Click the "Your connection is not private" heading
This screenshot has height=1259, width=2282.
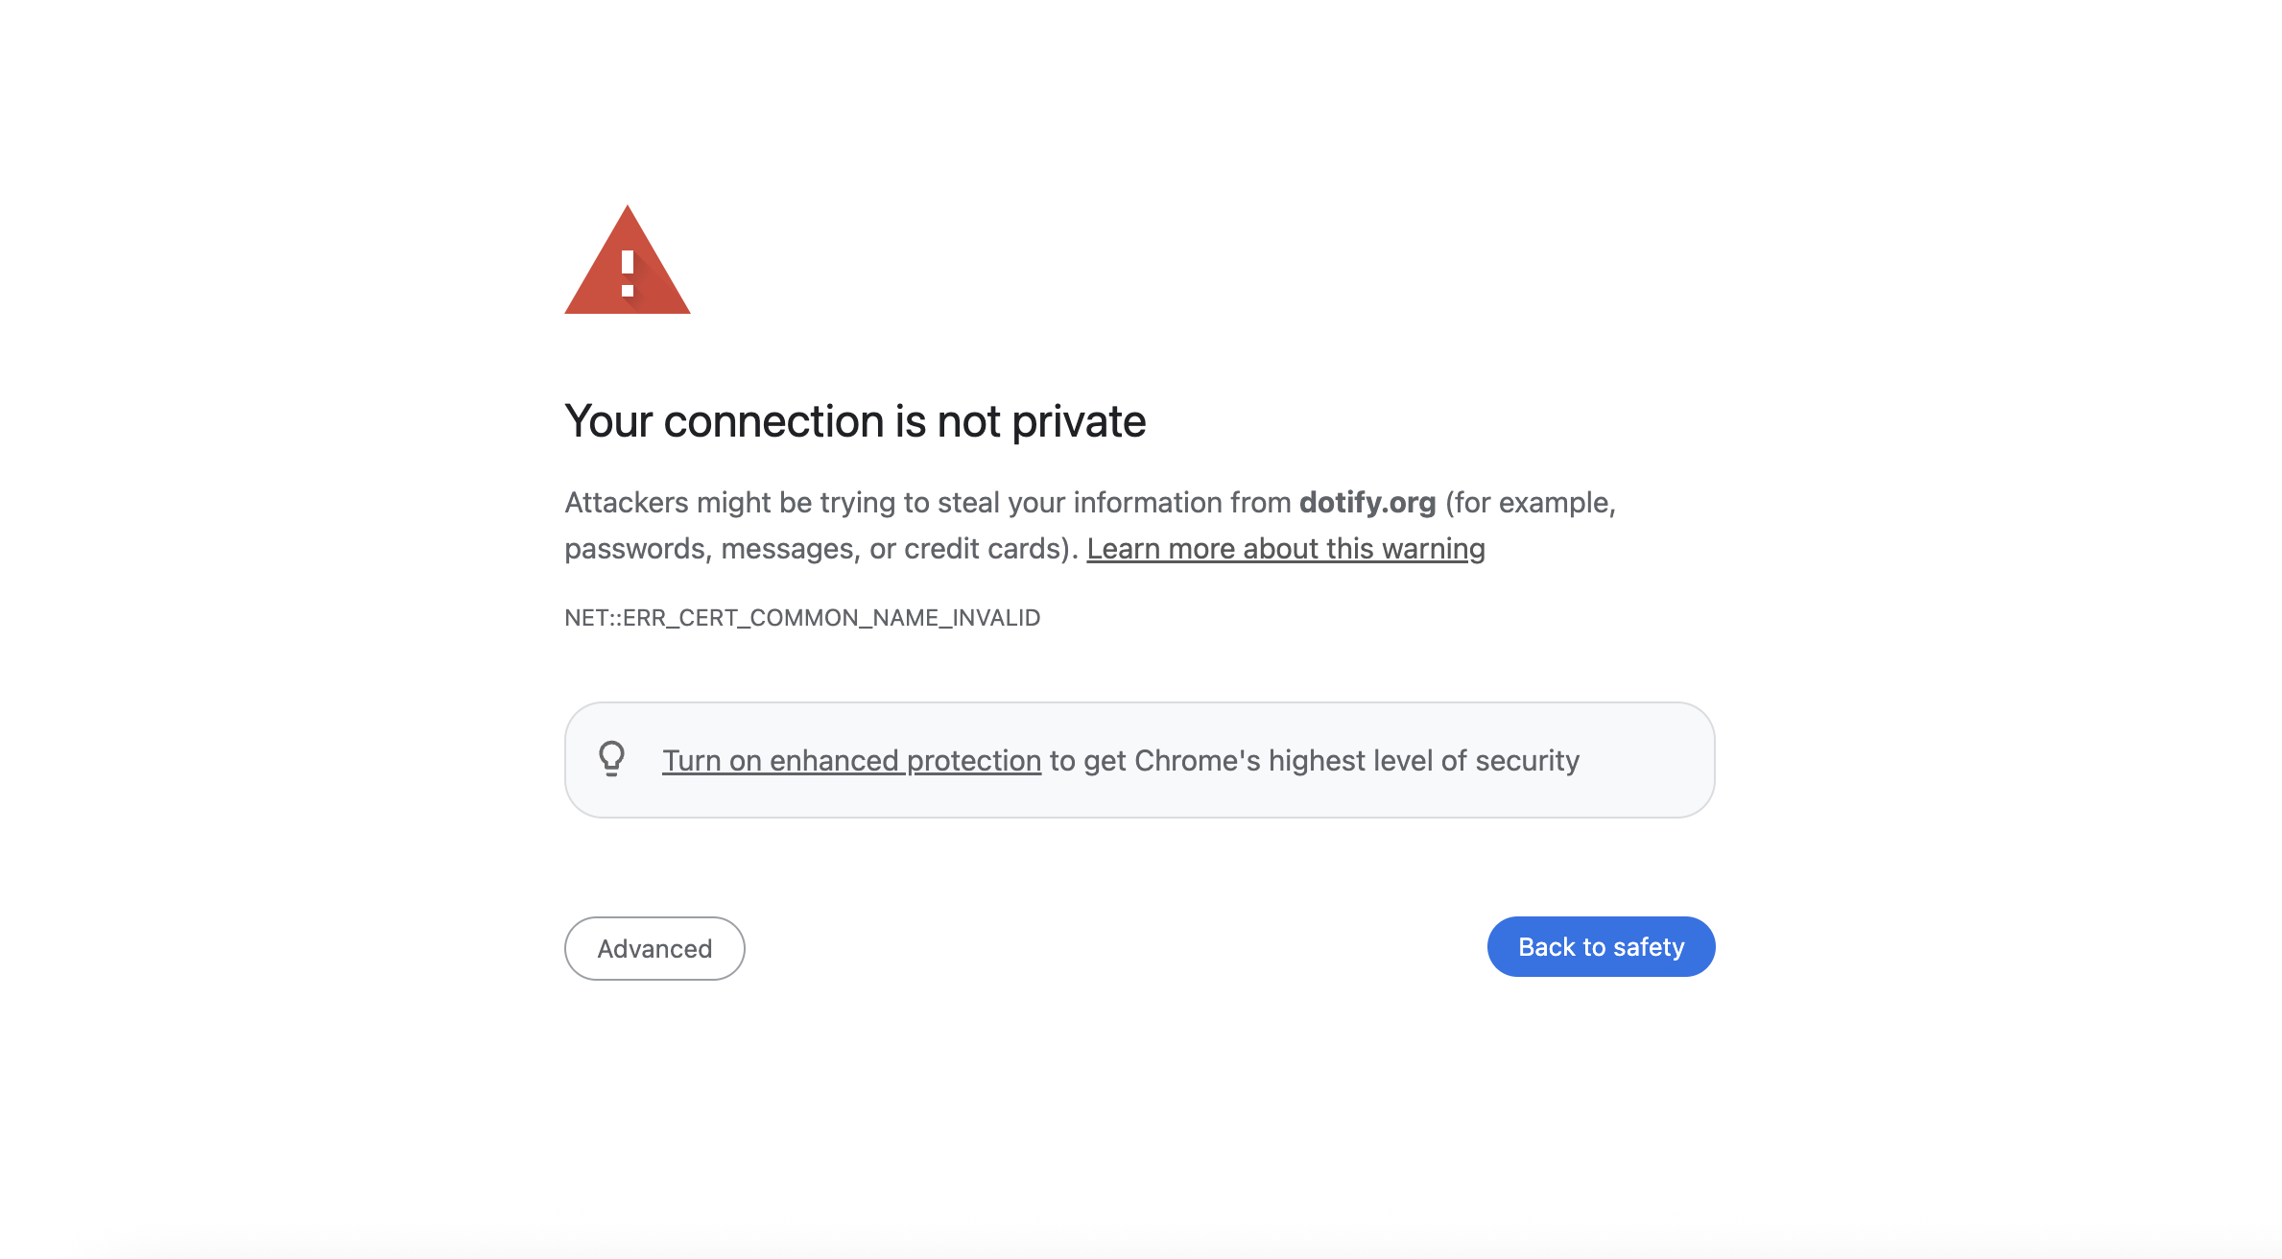point(854,421)
